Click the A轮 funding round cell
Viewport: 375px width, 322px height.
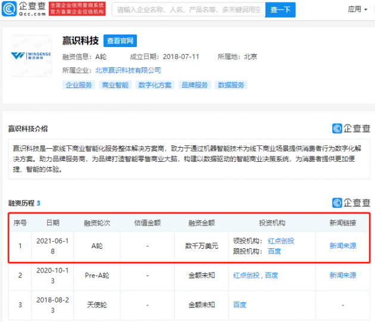[97, 246]
